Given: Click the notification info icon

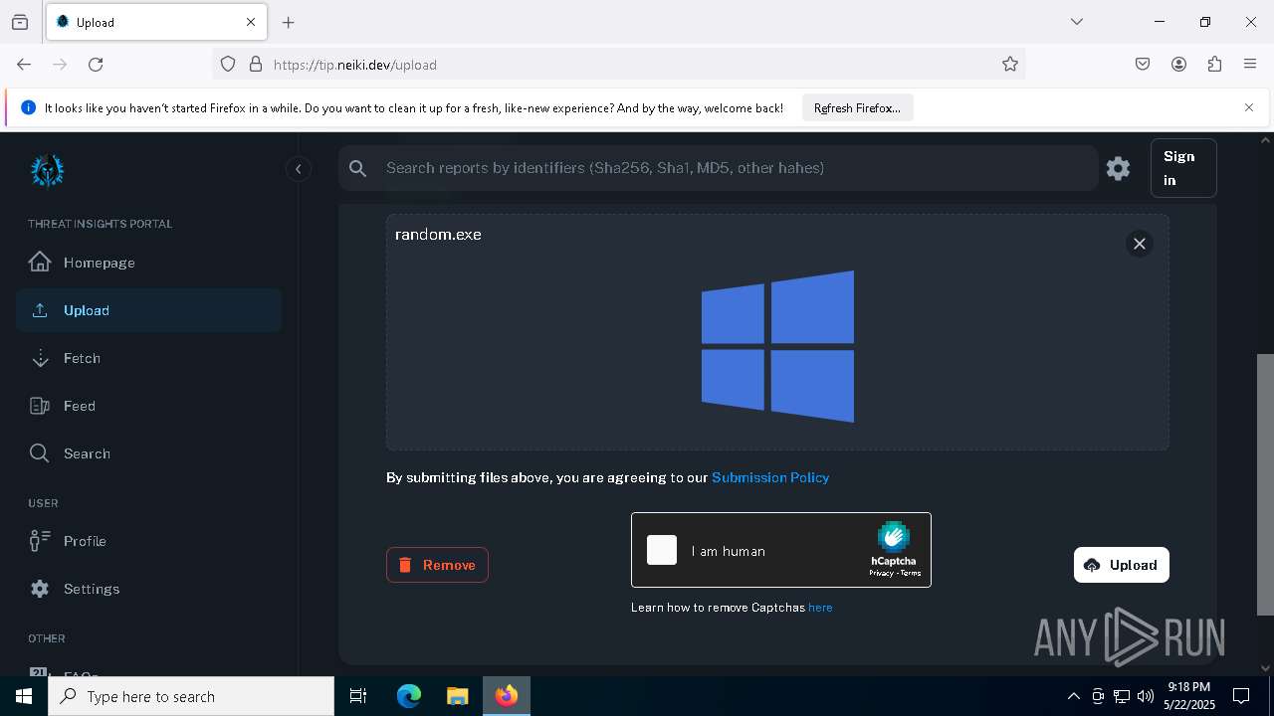Looking at the screenshot, I should coord(28,107).
